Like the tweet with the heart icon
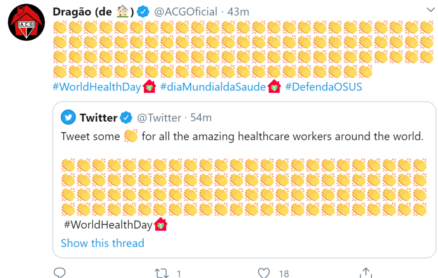438x278 pixels. (x=264, y=273)
